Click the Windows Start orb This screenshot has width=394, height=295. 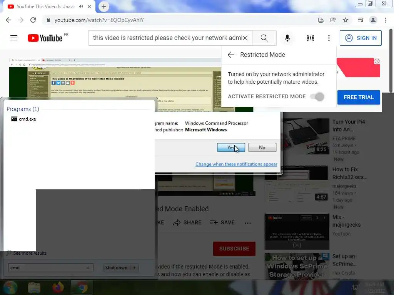pyautogui.click(x=10, y=287)
